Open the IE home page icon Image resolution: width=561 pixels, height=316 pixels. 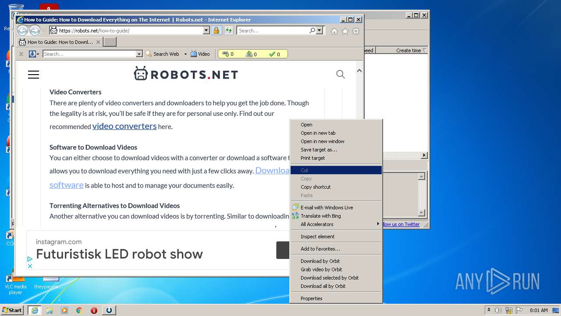(334, 31)
